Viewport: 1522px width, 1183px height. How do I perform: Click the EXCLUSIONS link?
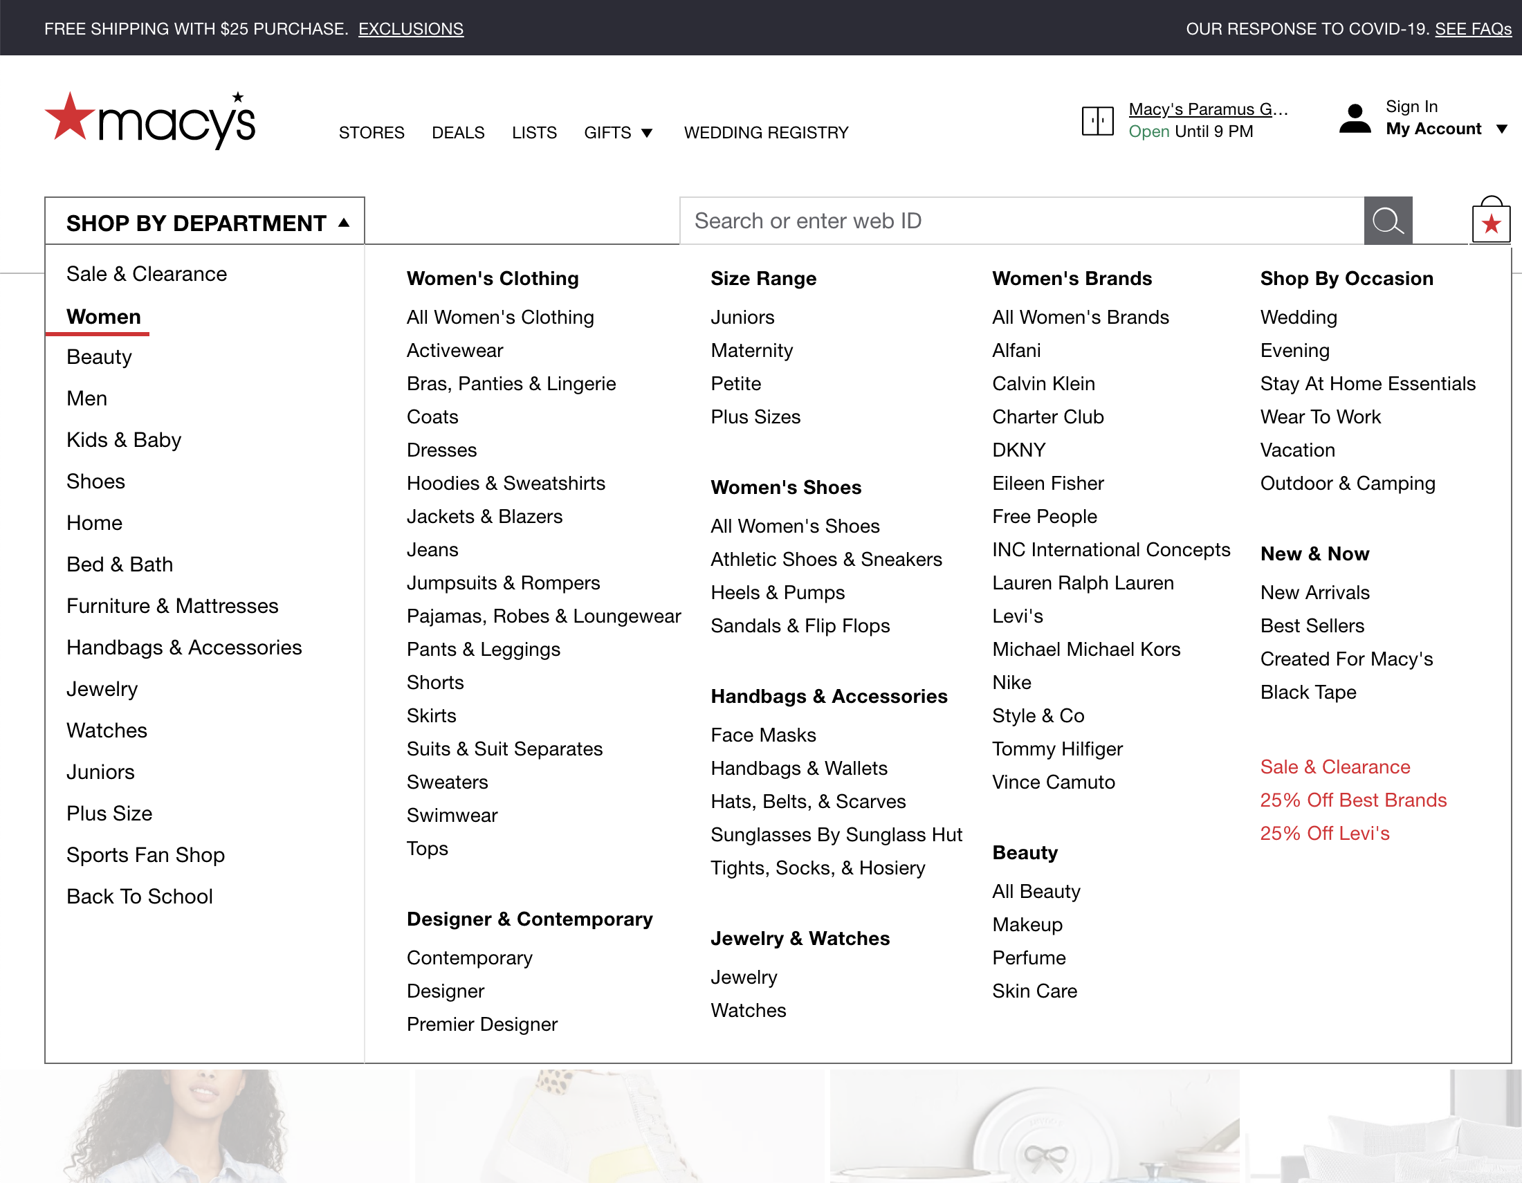[410, 28]
